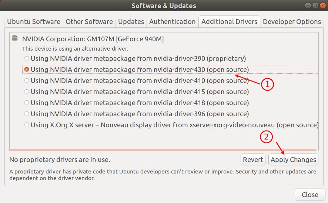Pick the nvidia-driver-415 radio option
Viewport: 328px width, 203px height.
pos(27,92)
